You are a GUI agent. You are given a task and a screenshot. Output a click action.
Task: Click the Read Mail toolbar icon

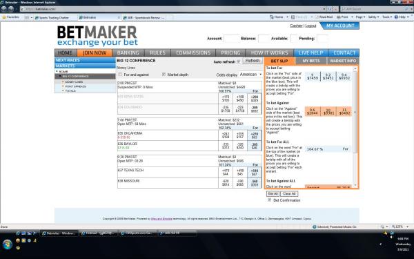click(316, 17)
